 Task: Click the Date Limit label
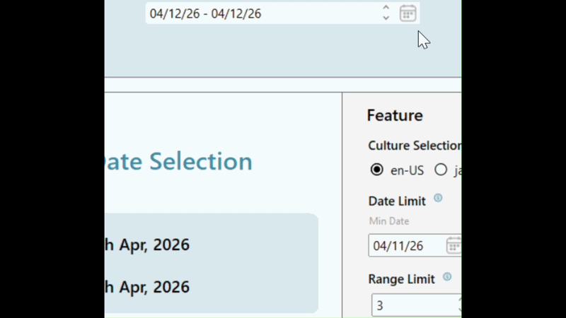pyautogui.click(x=397, y=201)
